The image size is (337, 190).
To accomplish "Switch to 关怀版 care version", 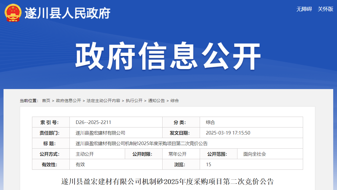I will coord(325,9).
